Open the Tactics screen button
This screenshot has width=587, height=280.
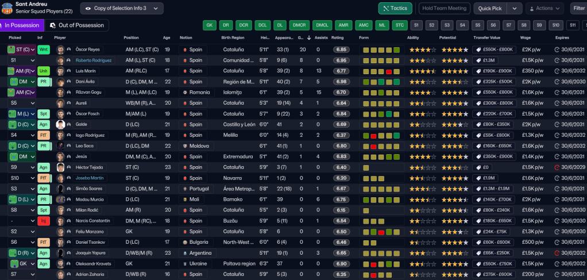pyautogui.click(x=395, y=8)
